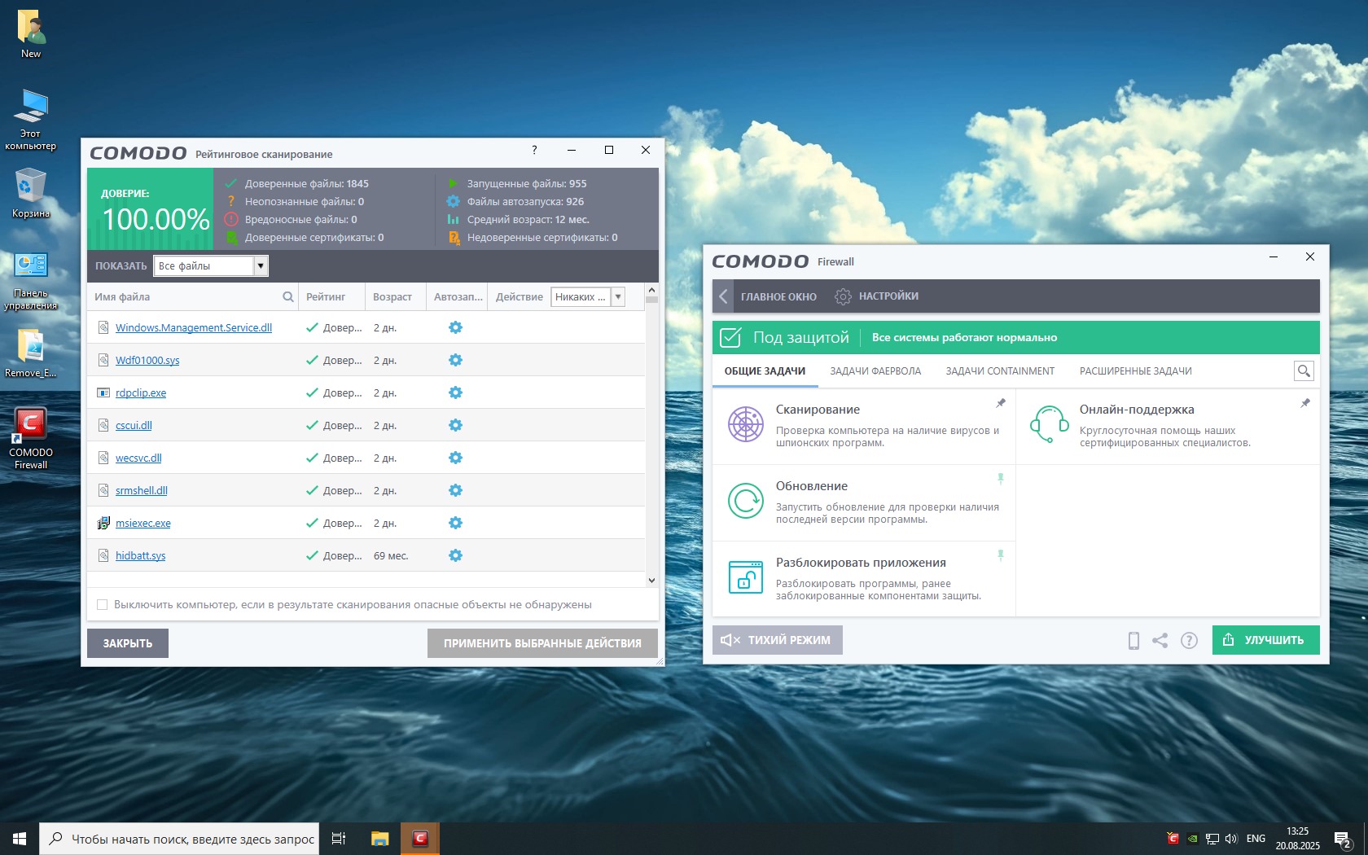
Task: Toggle pin for the Update task
Action: (x=1001, y=479)
